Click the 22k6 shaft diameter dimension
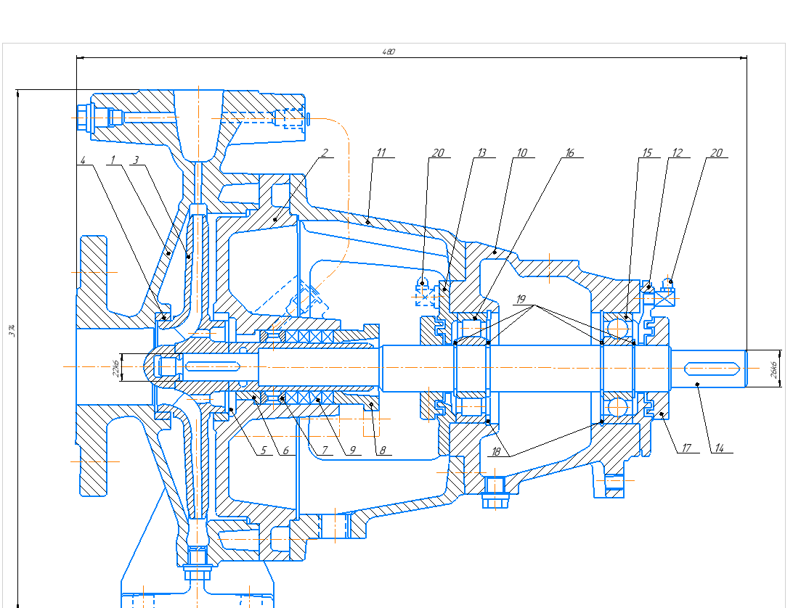 (114, 367)
